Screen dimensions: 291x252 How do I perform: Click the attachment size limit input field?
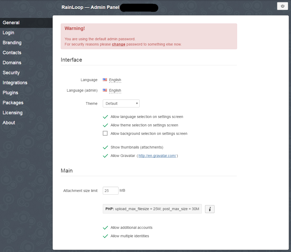point(110,190)
